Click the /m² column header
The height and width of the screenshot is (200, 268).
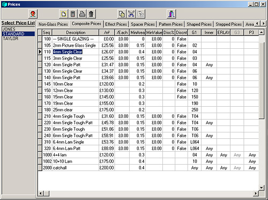tap(107, 33)
